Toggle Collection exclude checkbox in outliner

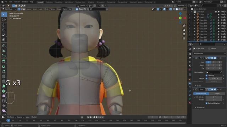pos(216,12)
